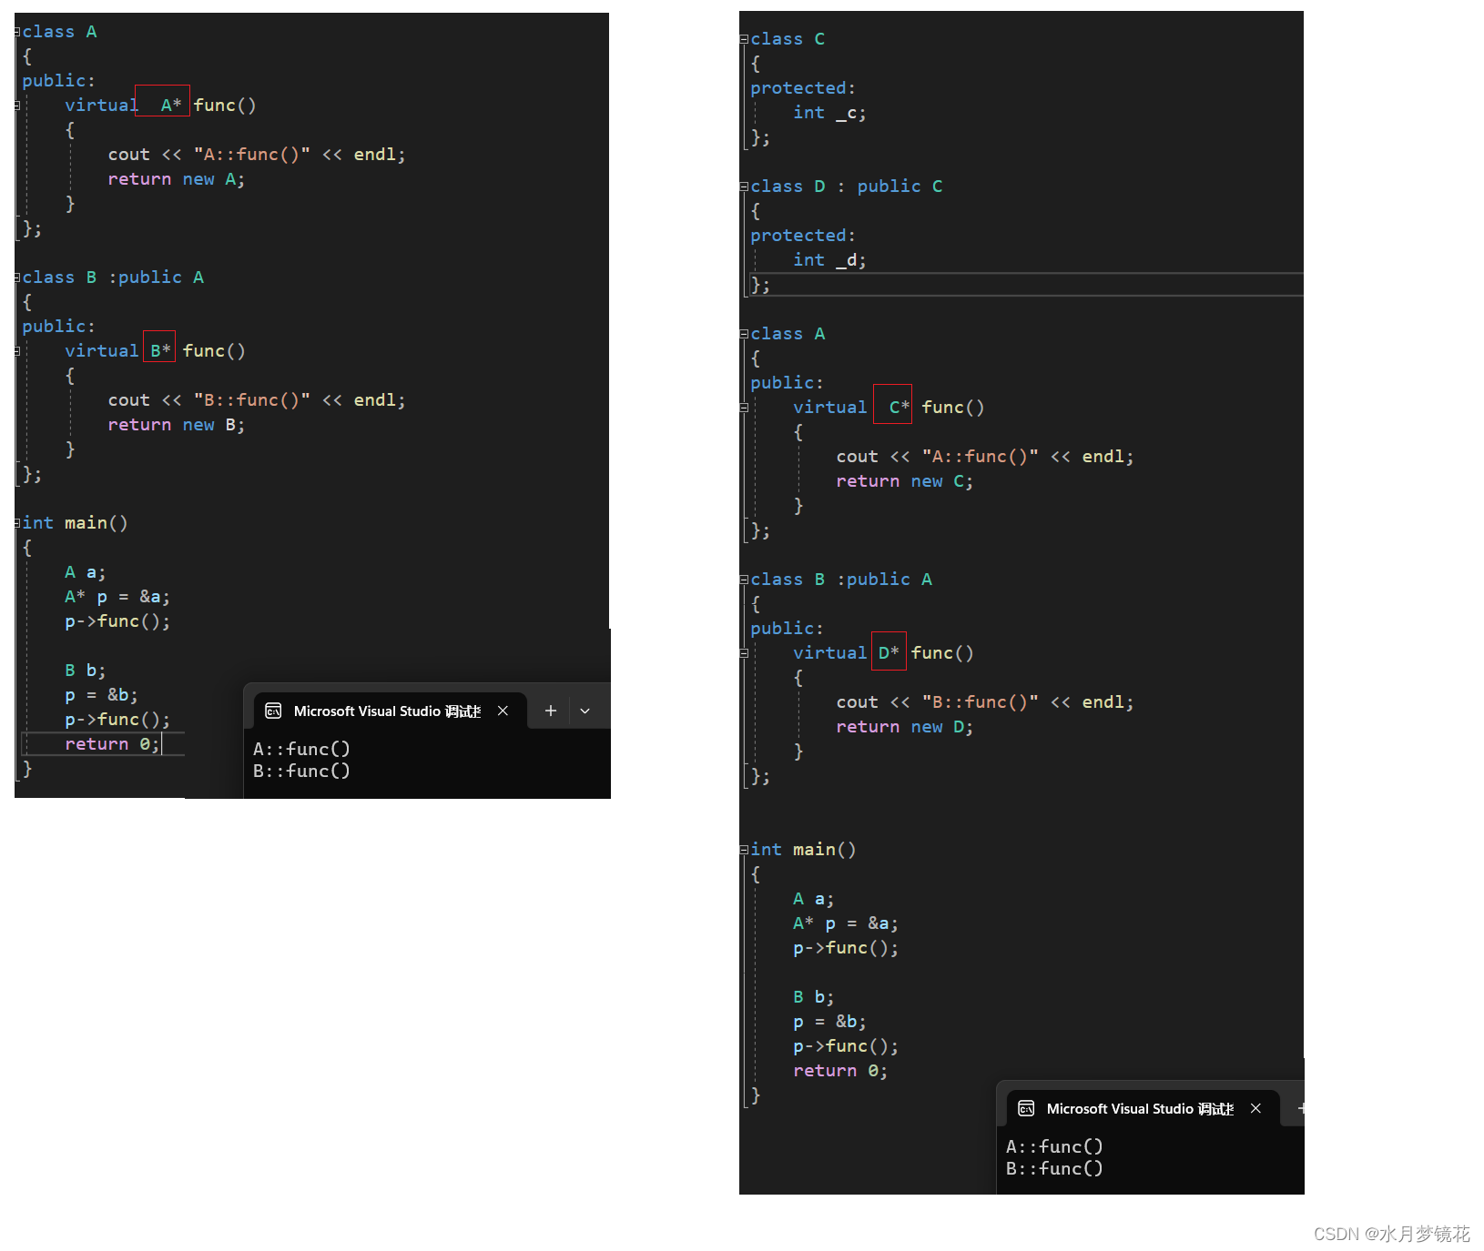
Task: Collapse virtual D* func() body
Action: coord(744,653)
